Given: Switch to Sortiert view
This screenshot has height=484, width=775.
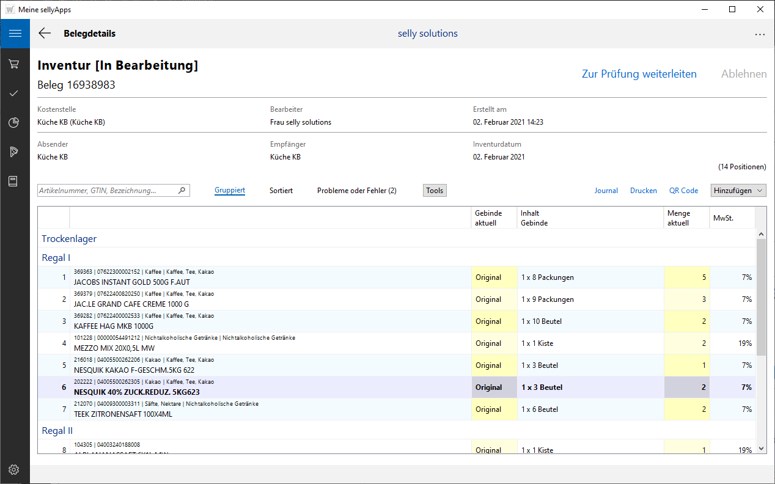Looking at the screenshot, I should pyautogui.click(x=281, y=191).
